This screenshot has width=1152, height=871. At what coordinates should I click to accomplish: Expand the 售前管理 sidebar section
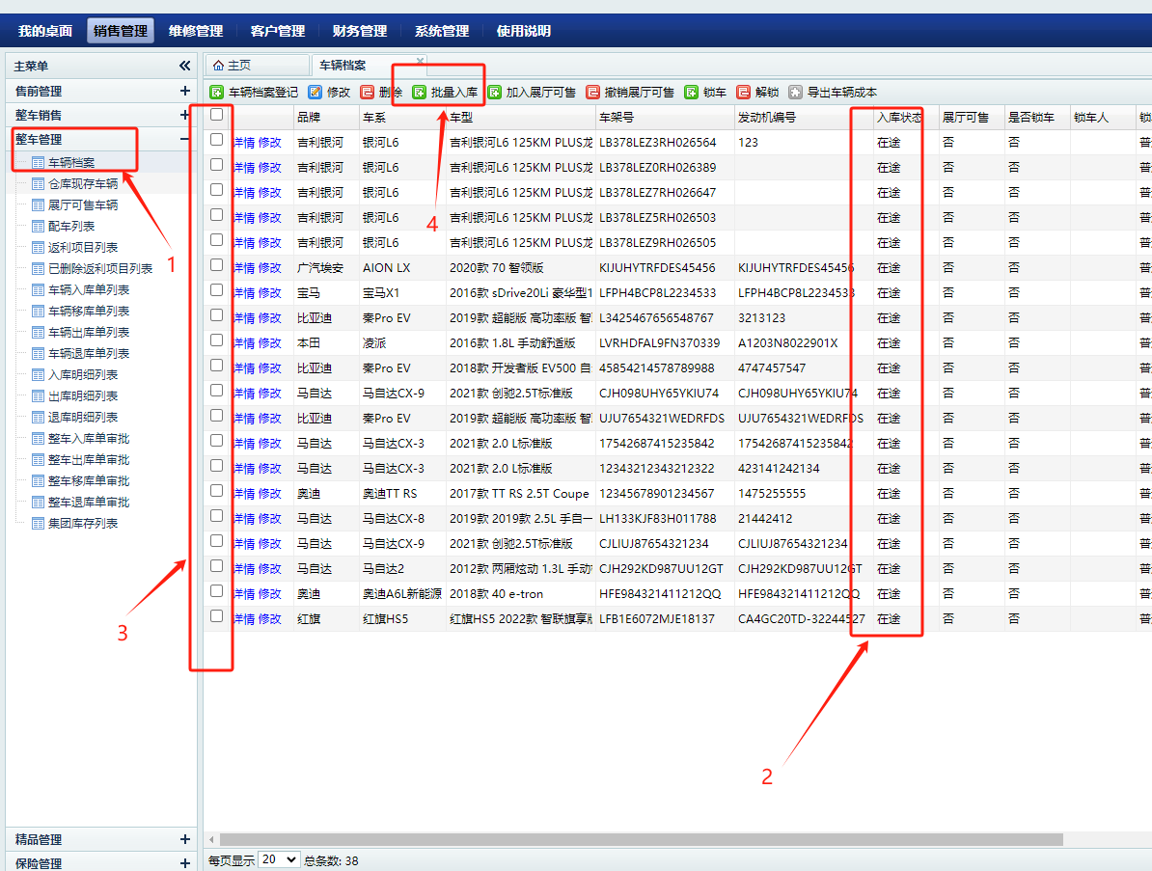(x=184, y=92)
